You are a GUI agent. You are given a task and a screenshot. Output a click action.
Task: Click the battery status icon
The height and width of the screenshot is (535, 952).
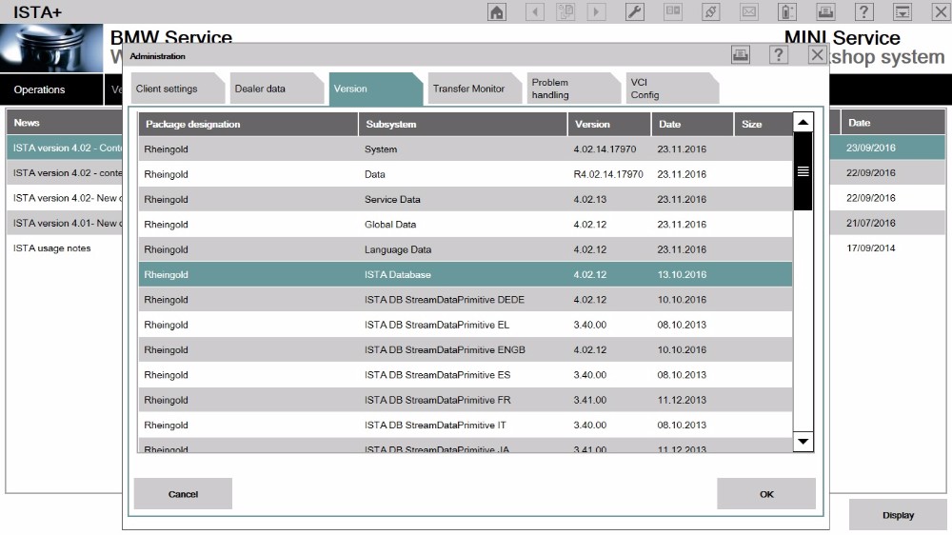(787, 11)
